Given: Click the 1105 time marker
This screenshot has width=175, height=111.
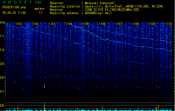Looking at the screenshot, I should (85, 24).
